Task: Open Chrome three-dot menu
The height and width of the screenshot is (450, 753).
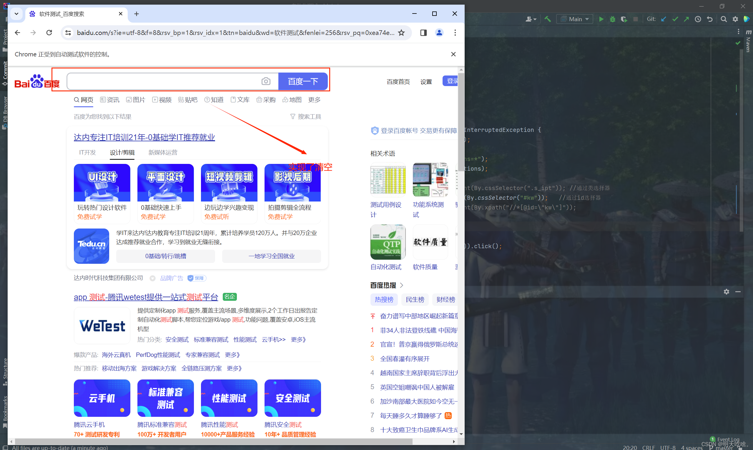Action: [x=455, y=32]
